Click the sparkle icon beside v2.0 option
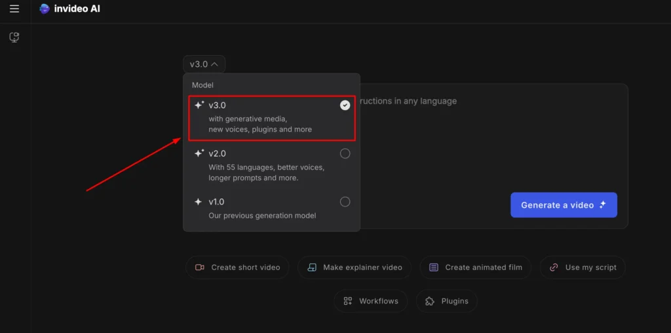This screenshot has height=333, width=671. pos(199,153)
